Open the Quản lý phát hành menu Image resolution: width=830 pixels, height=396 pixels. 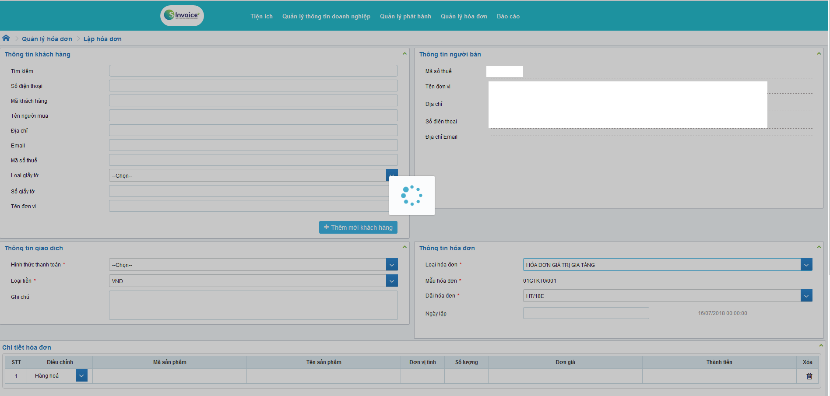click(x=405, y=16)
